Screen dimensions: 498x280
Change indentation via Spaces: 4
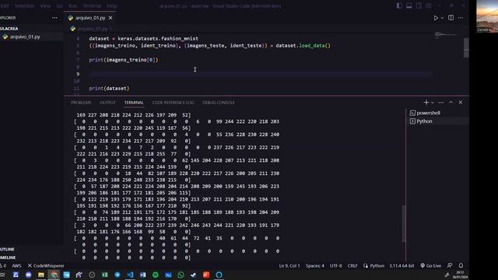[x=314, y=266]
